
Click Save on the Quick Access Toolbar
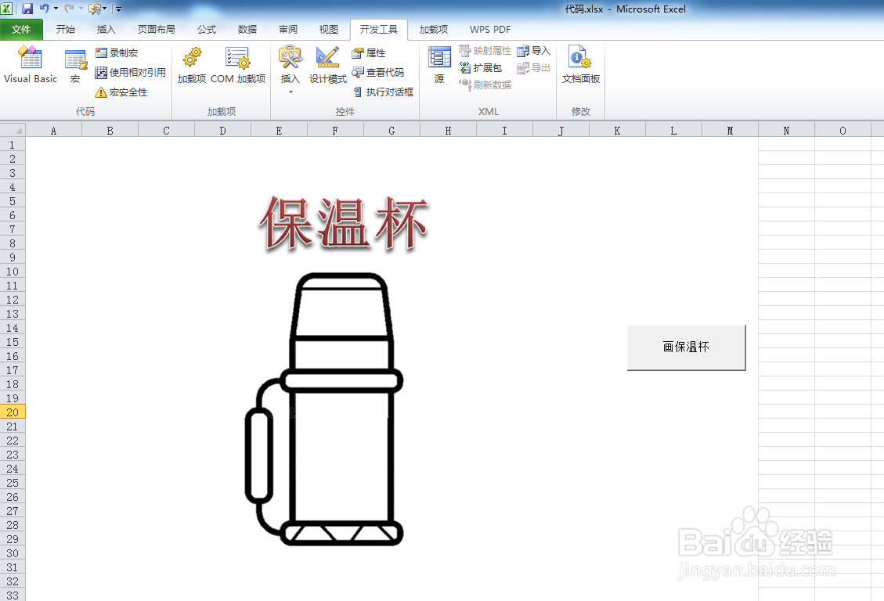27,8
